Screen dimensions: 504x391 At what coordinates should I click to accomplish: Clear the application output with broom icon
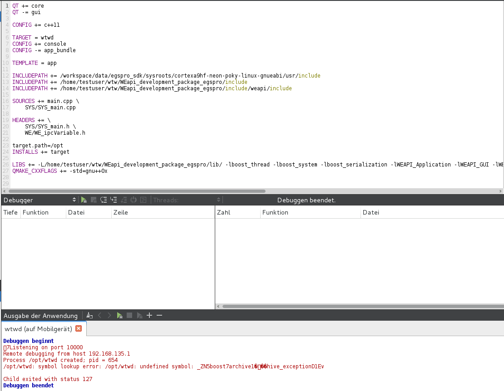pos(90,316)
